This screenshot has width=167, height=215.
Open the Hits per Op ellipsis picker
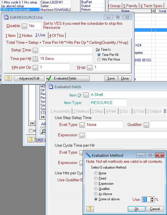click(35, 68)
